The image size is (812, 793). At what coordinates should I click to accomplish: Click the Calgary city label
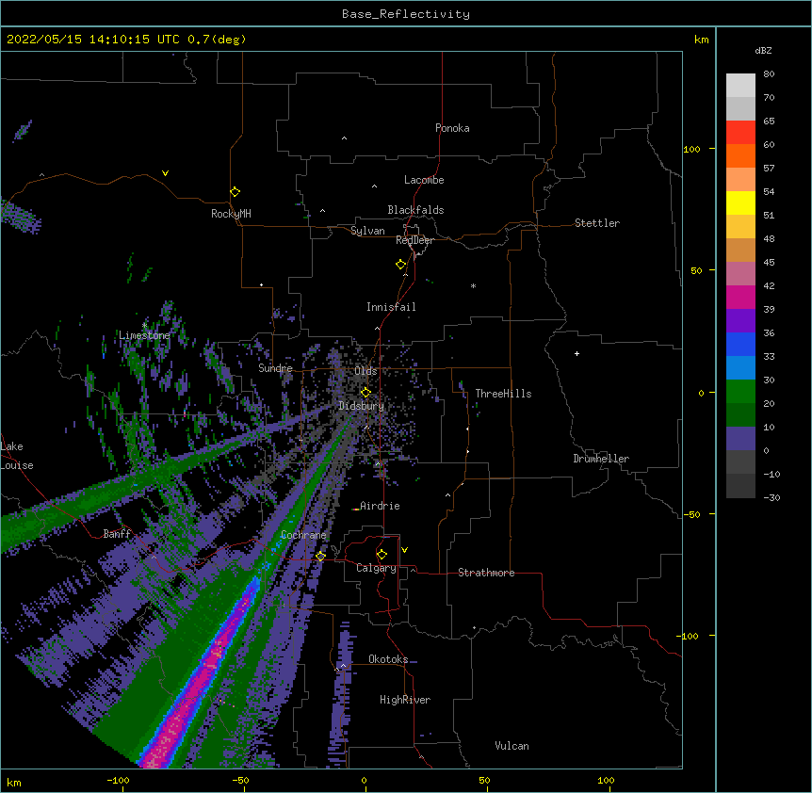click(377, 568)
